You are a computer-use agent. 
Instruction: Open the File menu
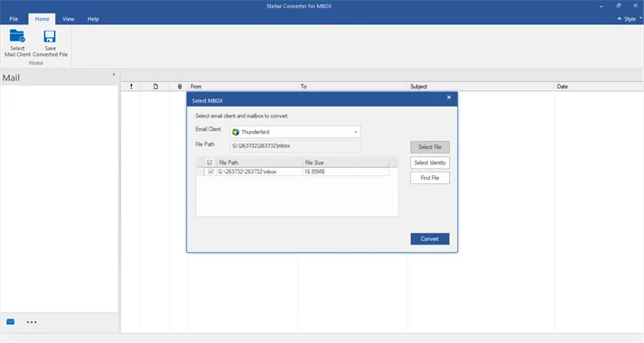[x=14, y=19]
